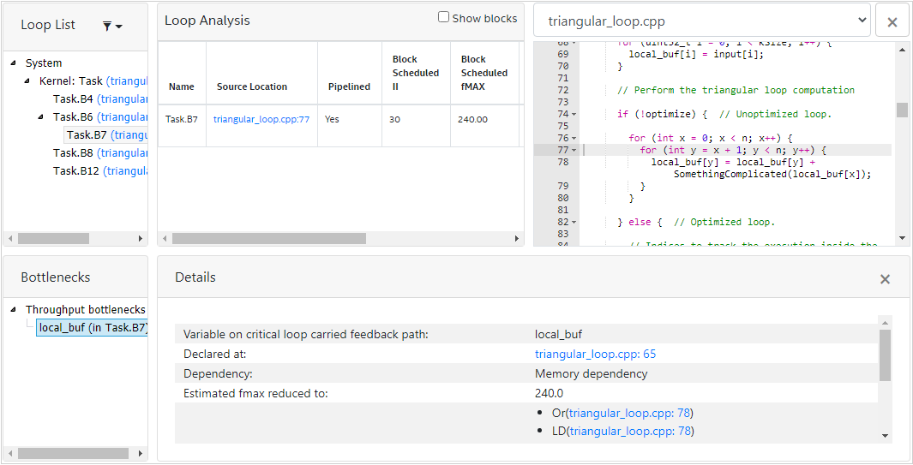Close the source code viewer pane

[x=892, y=21]
